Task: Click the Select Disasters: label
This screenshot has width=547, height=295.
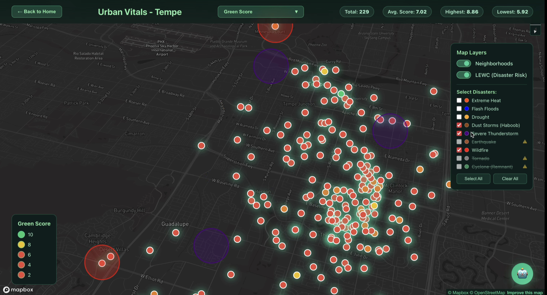Action: tap(477, 92)
